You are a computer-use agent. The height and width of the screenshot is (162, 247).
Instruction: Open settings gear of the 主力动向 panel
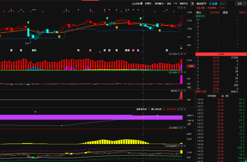(179, 72)
